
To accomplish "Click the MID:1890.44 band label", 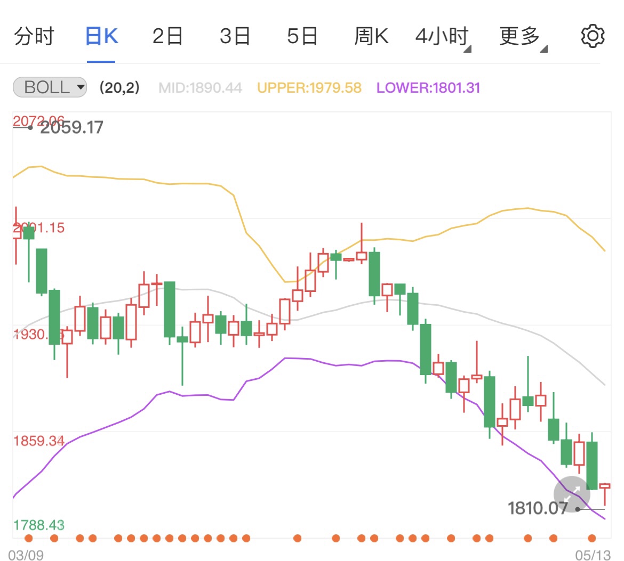I will pos(200,87).
